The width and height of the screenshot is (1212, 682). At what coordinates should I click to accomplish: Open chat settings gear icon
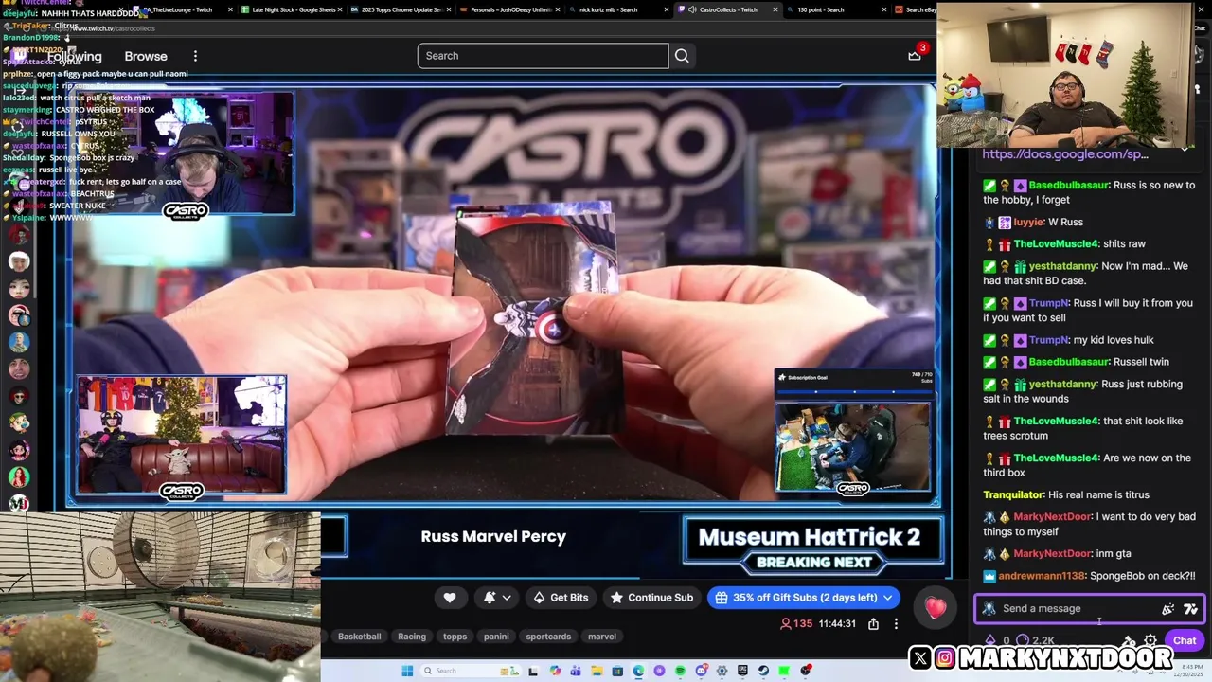click(1150, 641)
